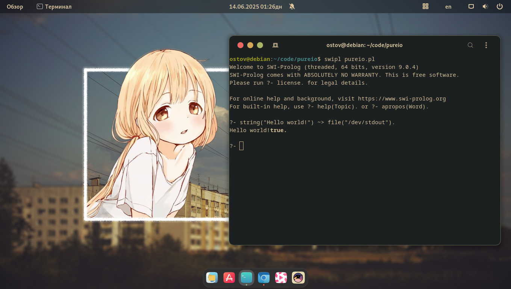
Task: Launch the pink media player dock icon
Action: [x=281, y=278]
